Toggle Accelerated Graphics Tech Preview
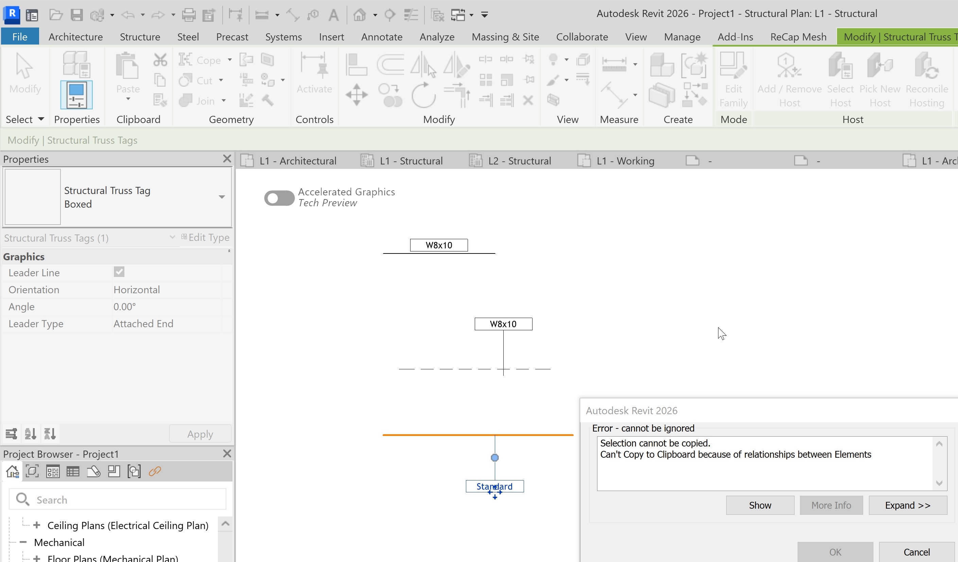The height and width of the screenshot is (562, 958). 279,198
